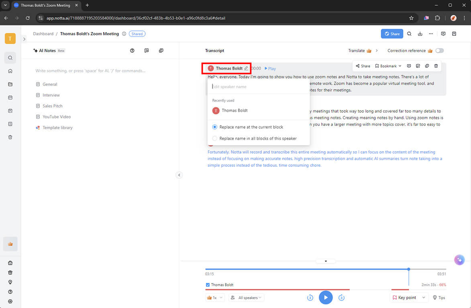Delete the transcript block with trash icon
Screen dimensions: 471x308
pyautogui.click(x=436, y=66)
